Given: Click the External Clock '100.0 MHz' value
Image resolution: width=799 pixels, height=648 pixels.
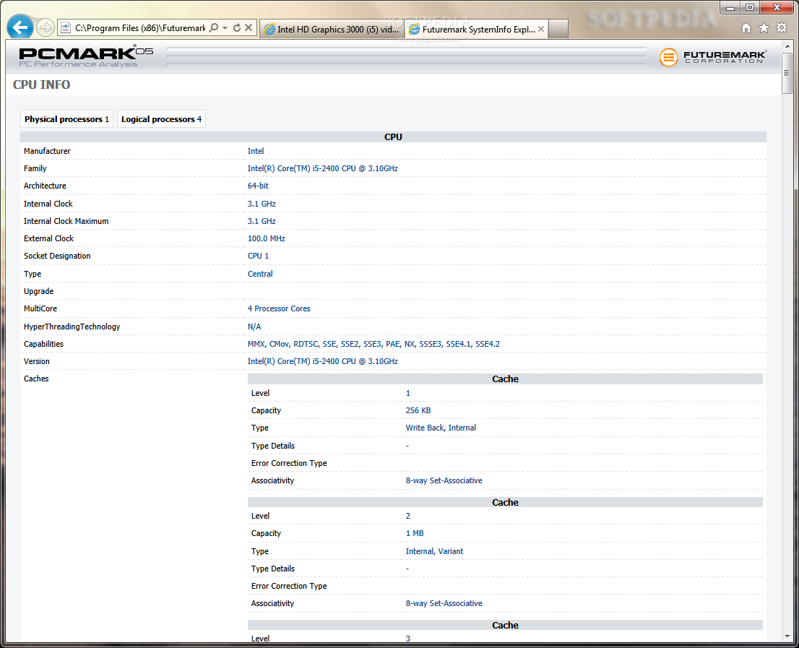Looking at the screenshot, I should (x=266, y=238).
